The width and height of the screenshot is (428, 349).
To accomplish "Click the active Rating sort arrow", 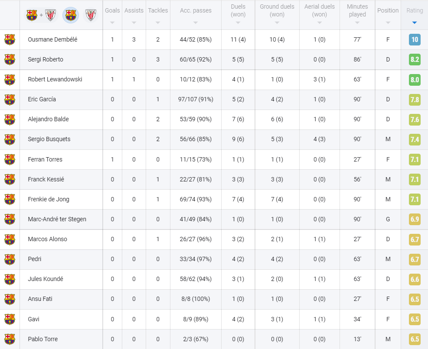I will (x=415, y=23).
